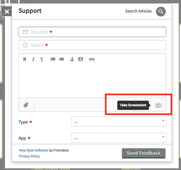
Task: Open the text color picker
Action: coord(72,59)
